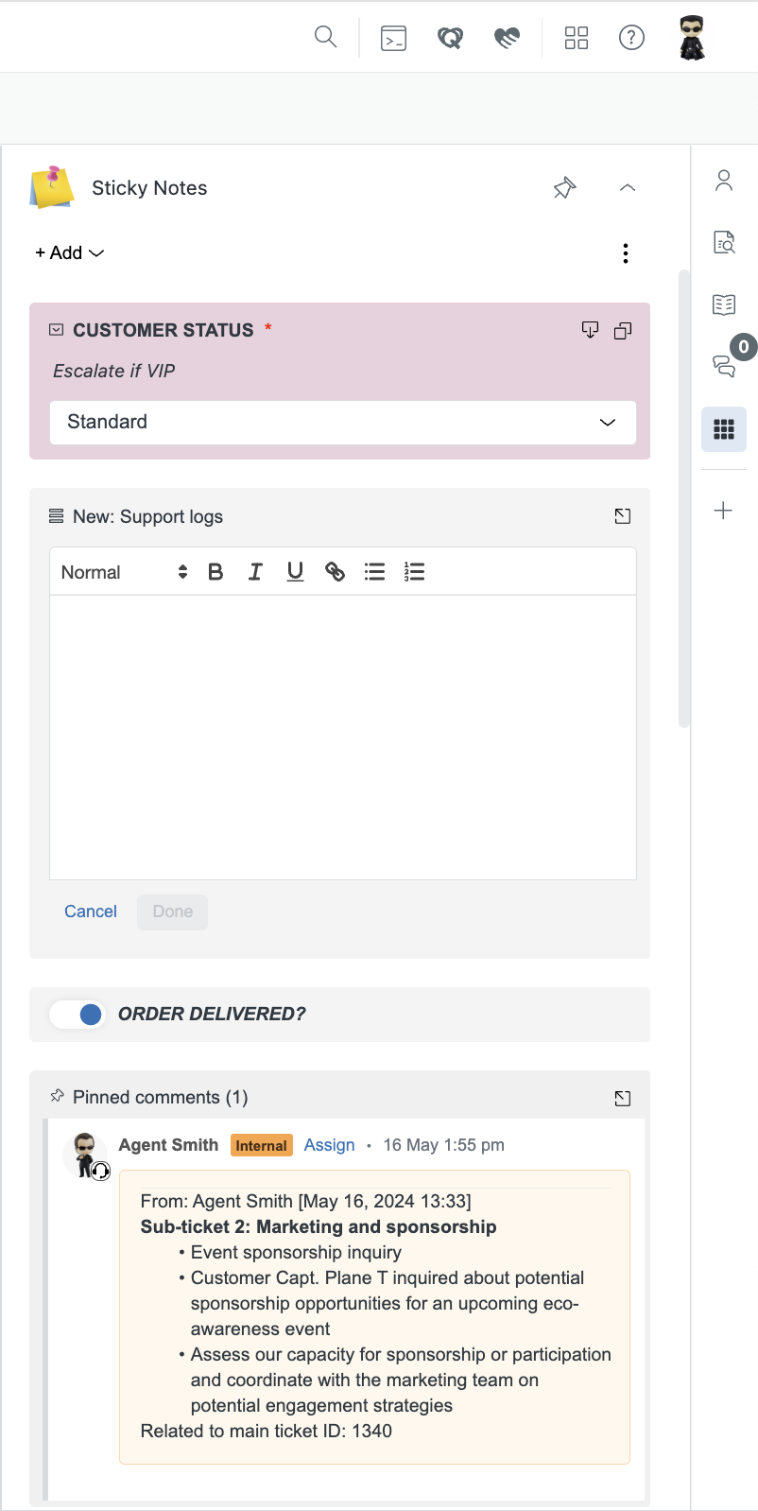This screenshot has width=758, height=1511.
Task: Open the customer profile icon in sidebar
Action: click(x=724, y=181)
